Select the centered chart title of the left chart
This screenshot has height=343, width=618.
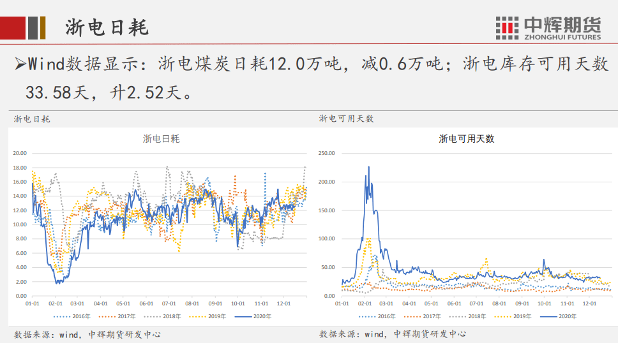(x=162, y=138)
